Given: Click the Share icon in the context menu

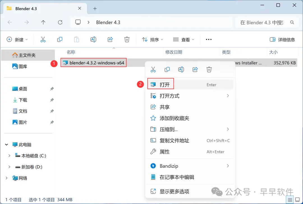Looking at the screenshot, I should click(x=195, y=69).
